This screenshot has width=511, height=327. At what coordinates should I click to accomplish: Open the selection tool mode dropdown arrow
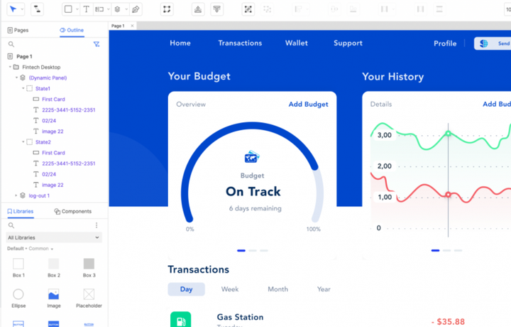point(22,9)
